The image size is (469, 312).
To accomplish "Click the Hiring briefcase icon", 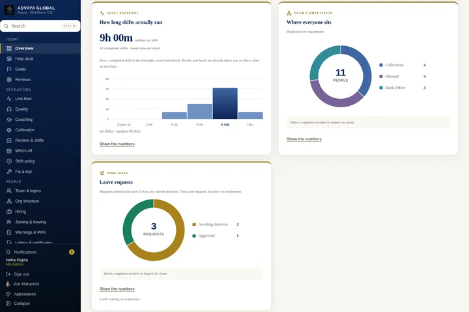I will point(9,212).
